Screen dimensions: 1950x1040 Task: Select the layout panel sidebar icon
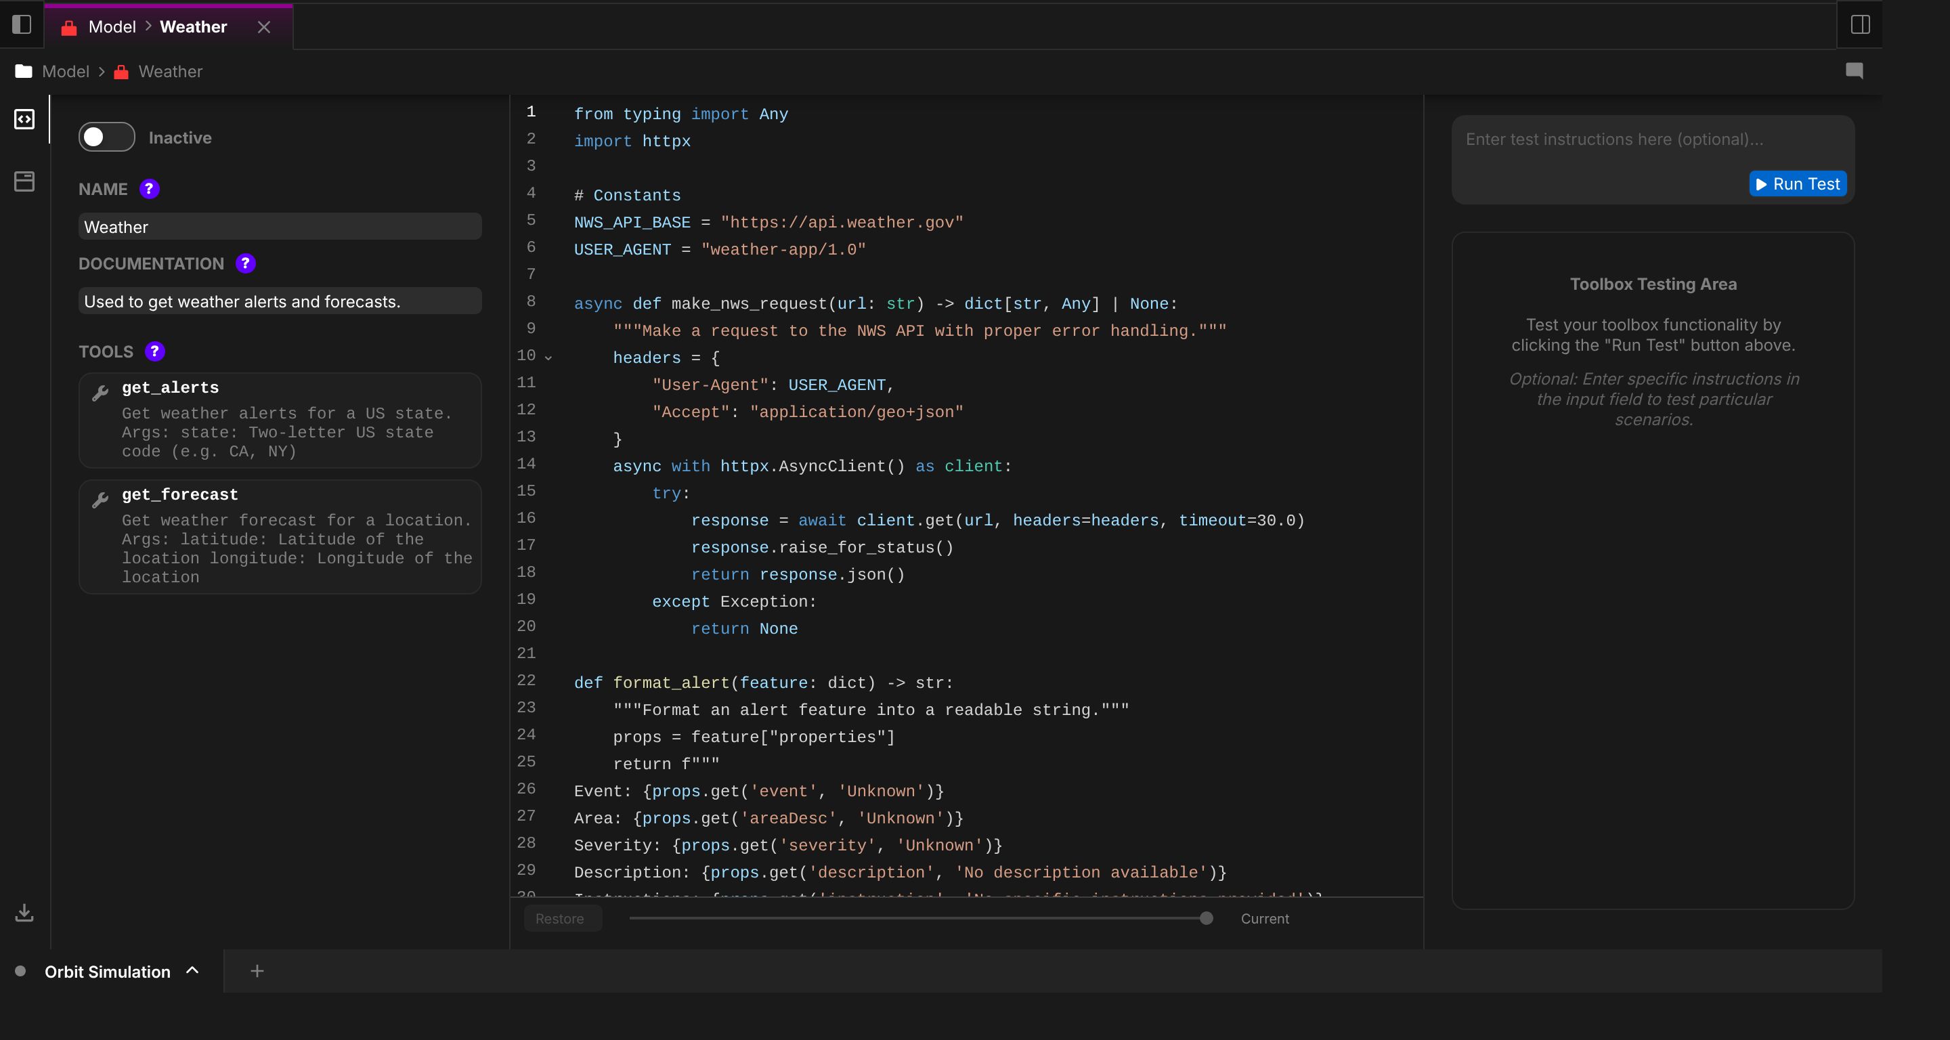(x=24, y=181)
